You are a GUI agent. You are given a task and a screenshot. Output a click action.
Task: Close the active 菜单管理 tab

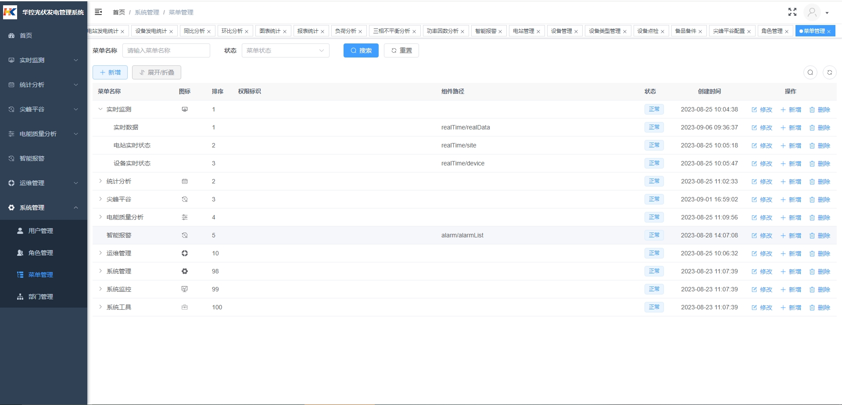pos(829,32)
